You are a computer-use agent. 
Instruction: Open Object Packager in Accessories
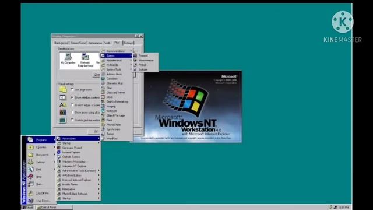coord(117,116)
